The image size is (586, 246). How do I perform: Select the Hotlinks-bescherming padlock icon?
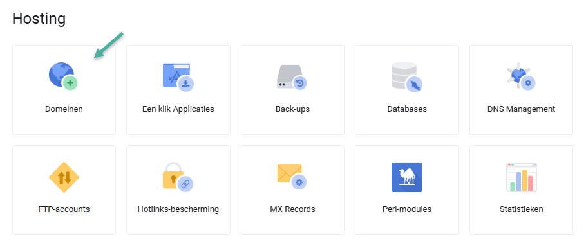(178, 177)
